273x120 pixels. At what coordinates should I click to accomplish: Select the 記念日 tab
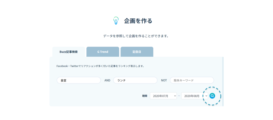pos(137,52)
